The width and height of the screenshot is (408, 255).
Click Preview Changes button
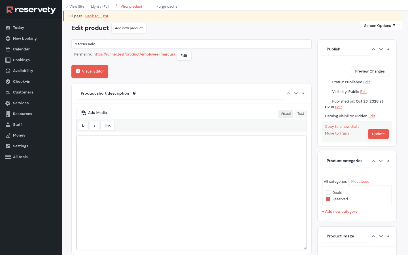point(370,71)
